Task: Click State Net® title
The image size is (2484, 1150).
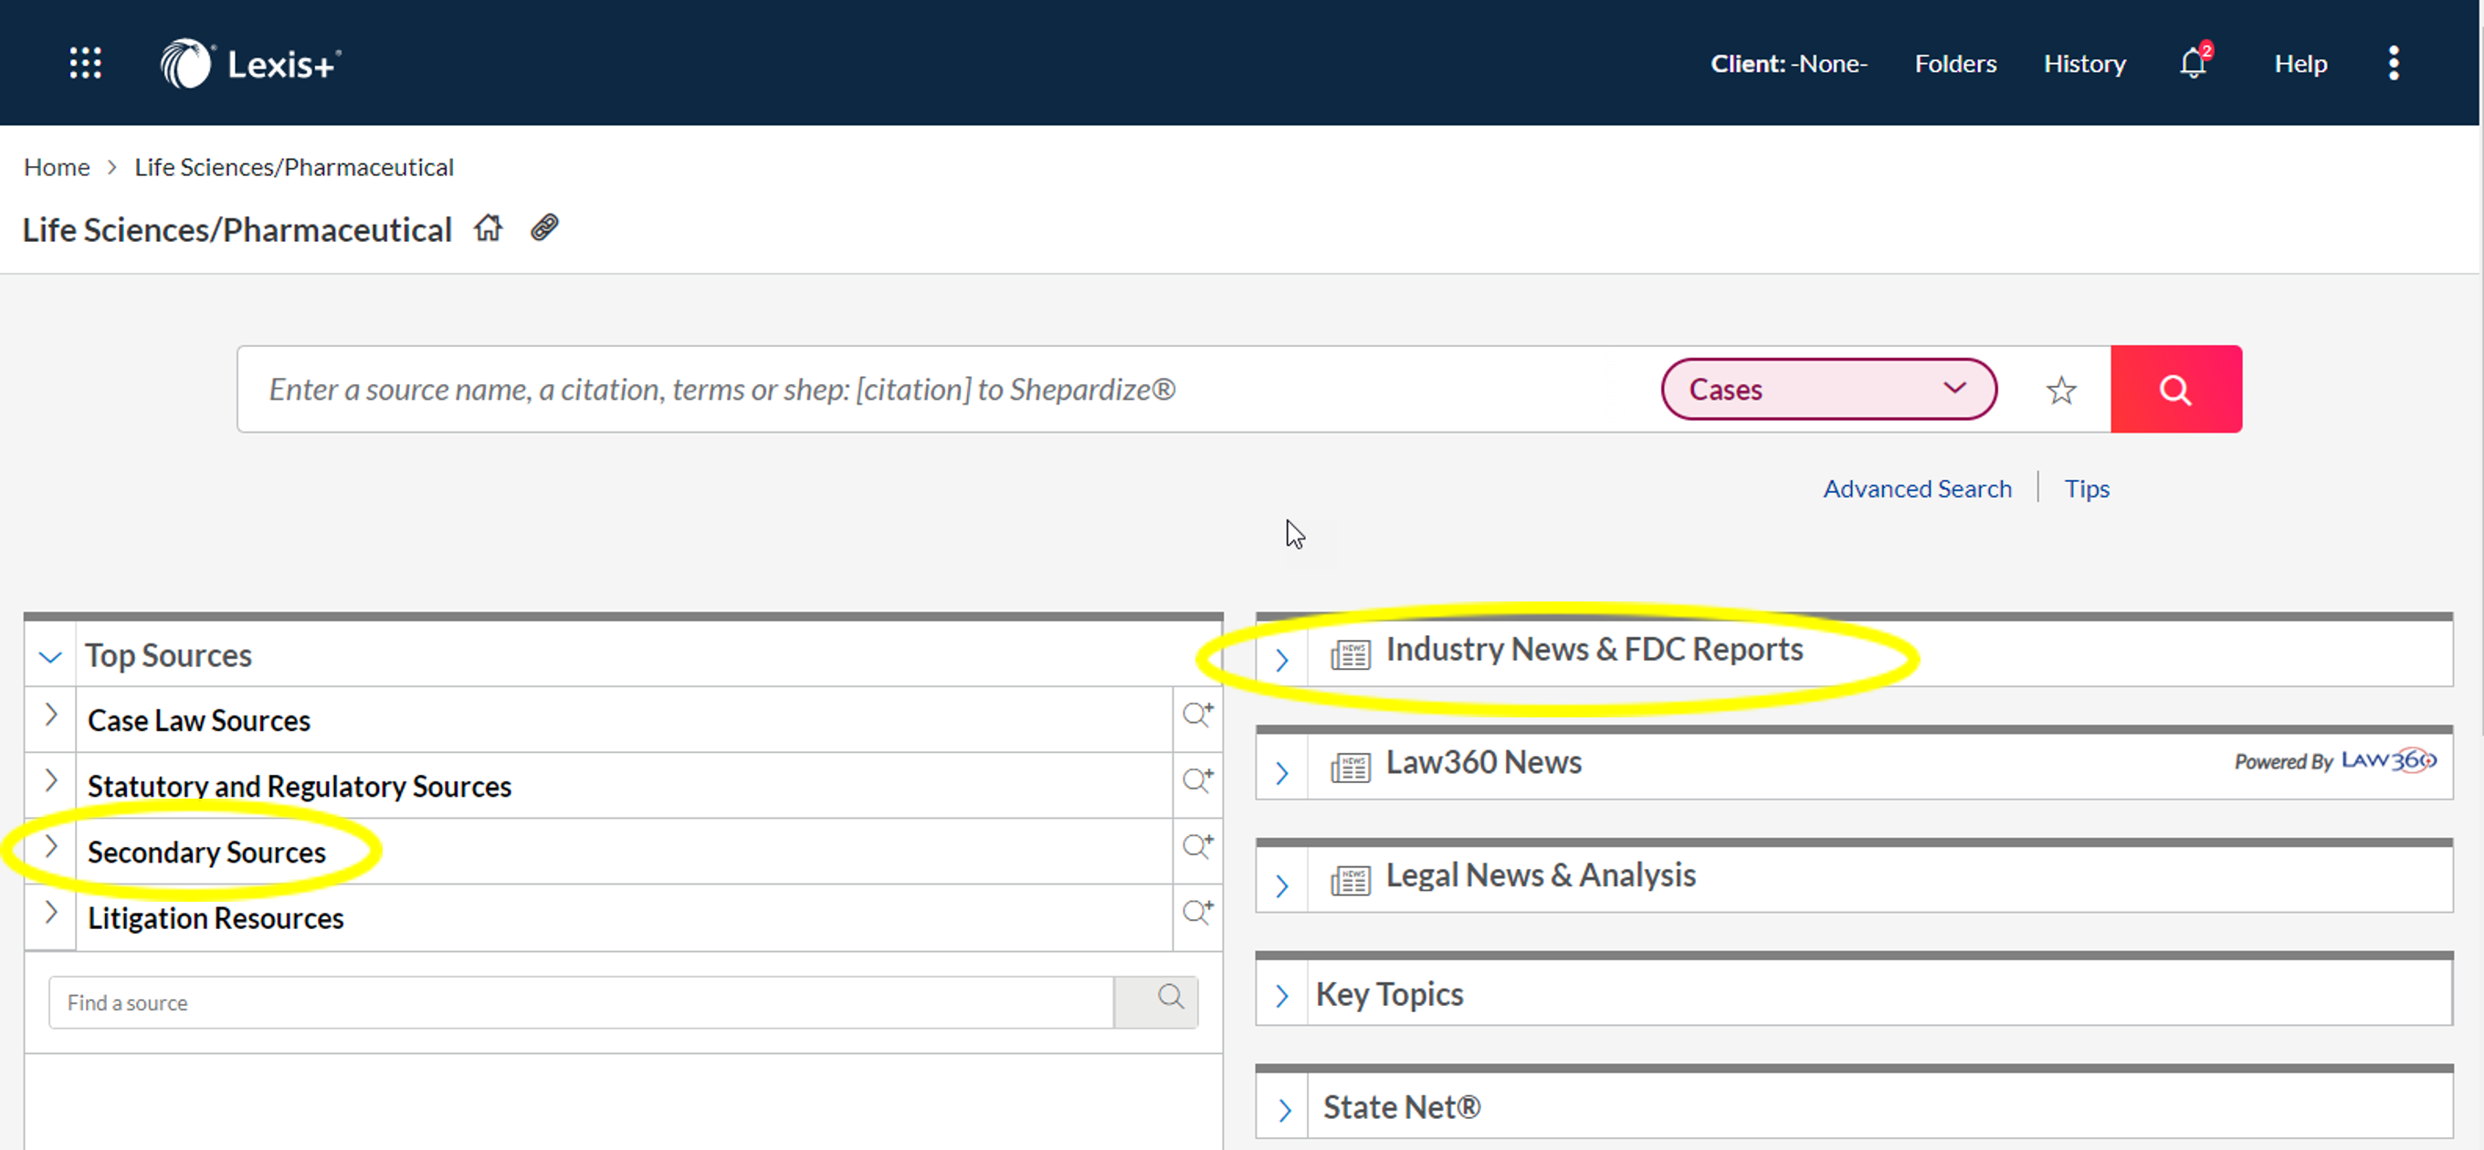Action: (x=1401, y=1106)
